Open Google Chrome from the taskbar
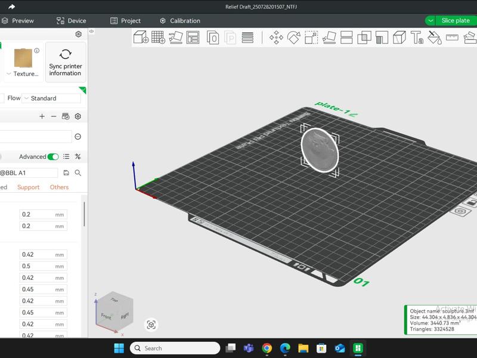The height and width of the screenshot is (358, 477). (x=267, y=348)
